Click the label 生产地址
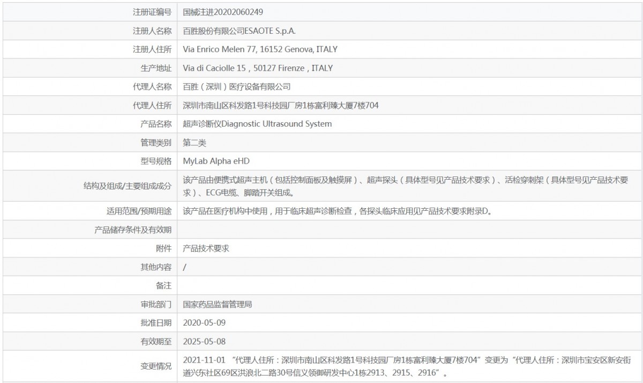 (156, 68)
